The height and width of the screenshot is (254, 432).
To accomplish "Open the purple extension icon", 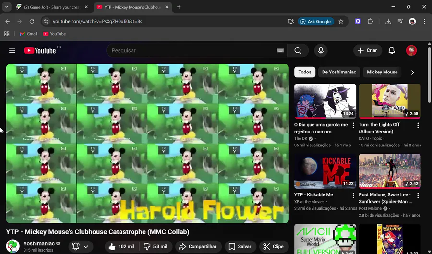I will click(x=358, y=21).
